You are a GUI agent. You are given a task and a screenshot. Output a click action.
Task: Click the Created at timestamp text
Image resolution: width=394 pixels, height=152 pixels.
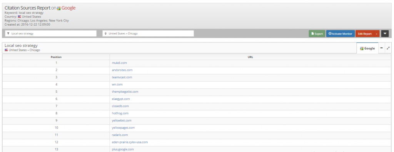point(27,25)
